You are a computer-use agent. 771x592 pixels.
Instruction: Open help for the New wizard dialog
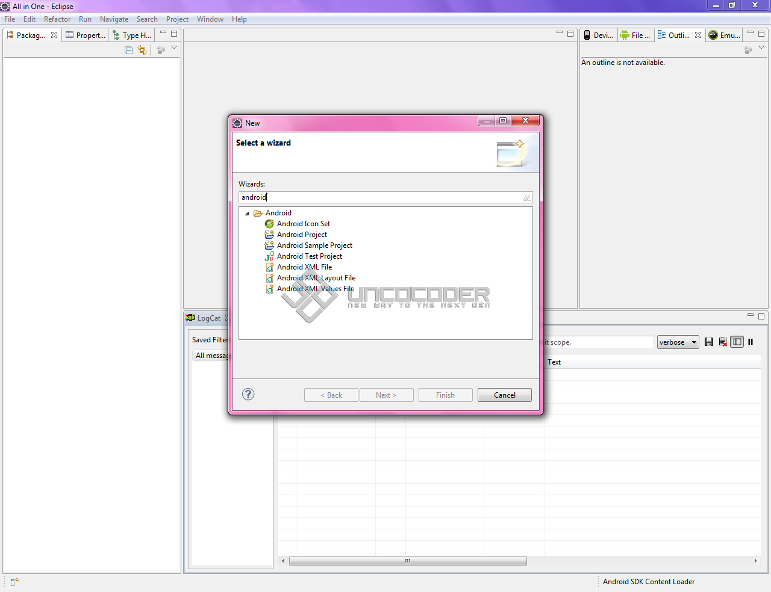(x=248, y=394)
